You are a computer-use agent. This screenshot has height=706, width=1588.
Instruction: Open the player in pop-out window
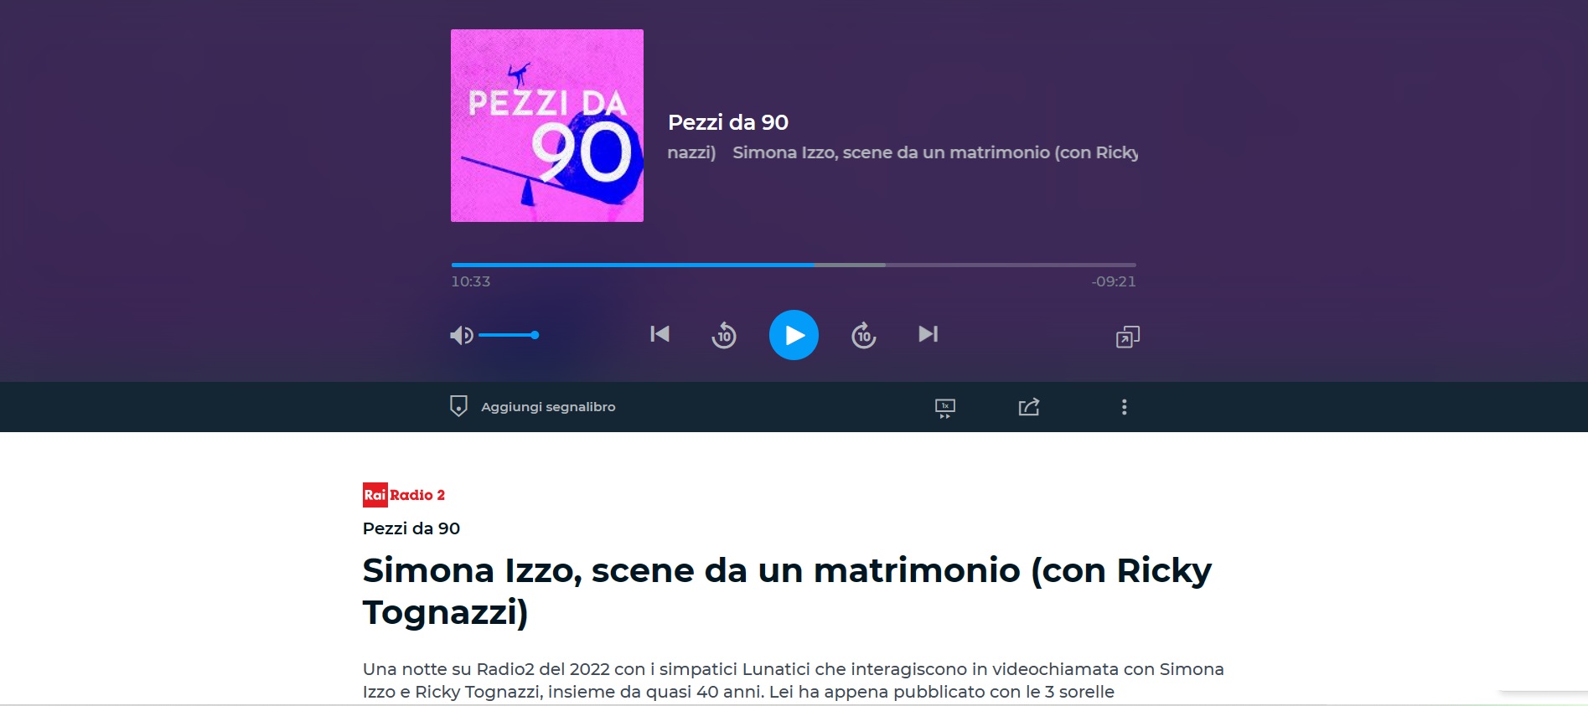(x=1128, y=337)
